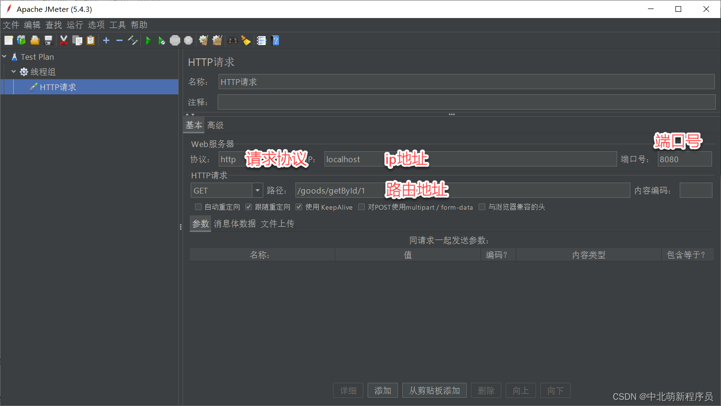This screenshot has width=721, height=406.
Task: Click the 端口号 field containing 8080
Action: [685, 159]
